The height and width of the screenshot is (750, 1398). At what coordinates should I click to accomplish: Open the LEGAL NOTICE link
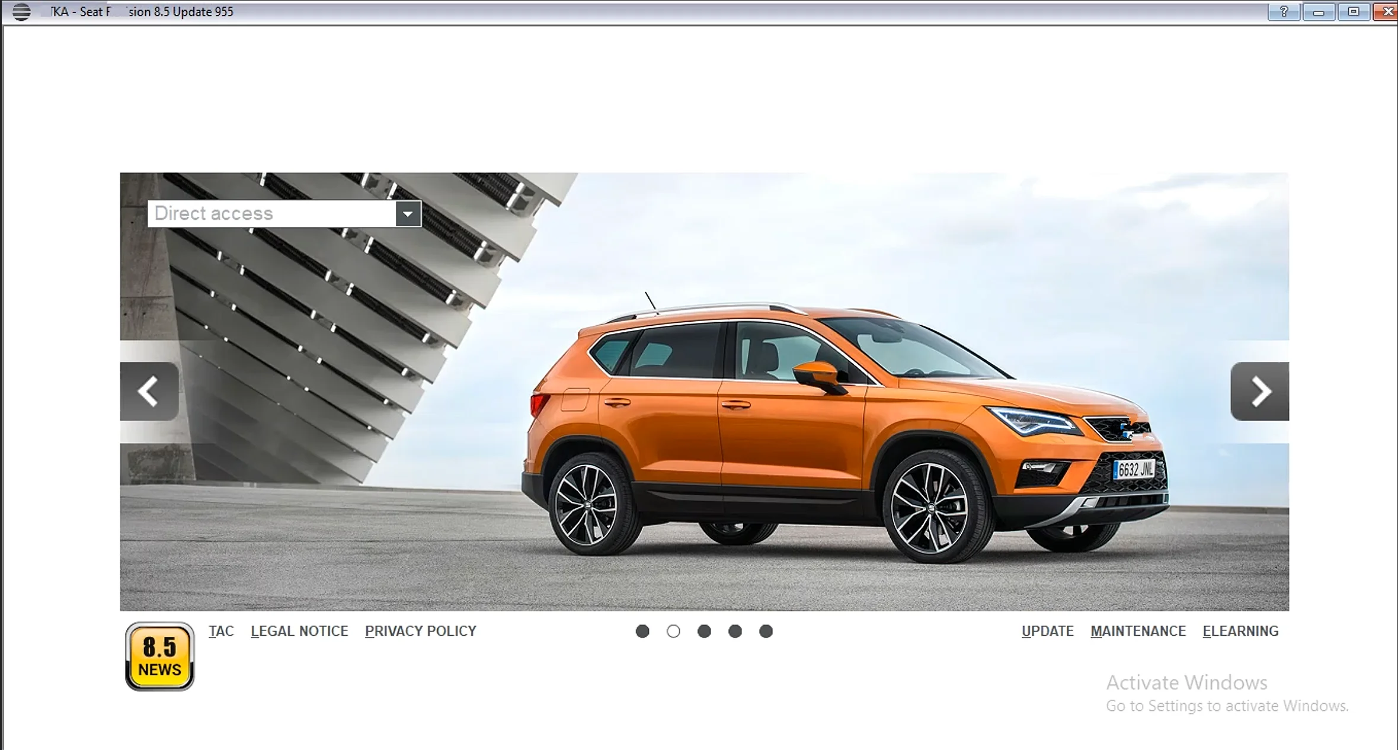(299, 632)
